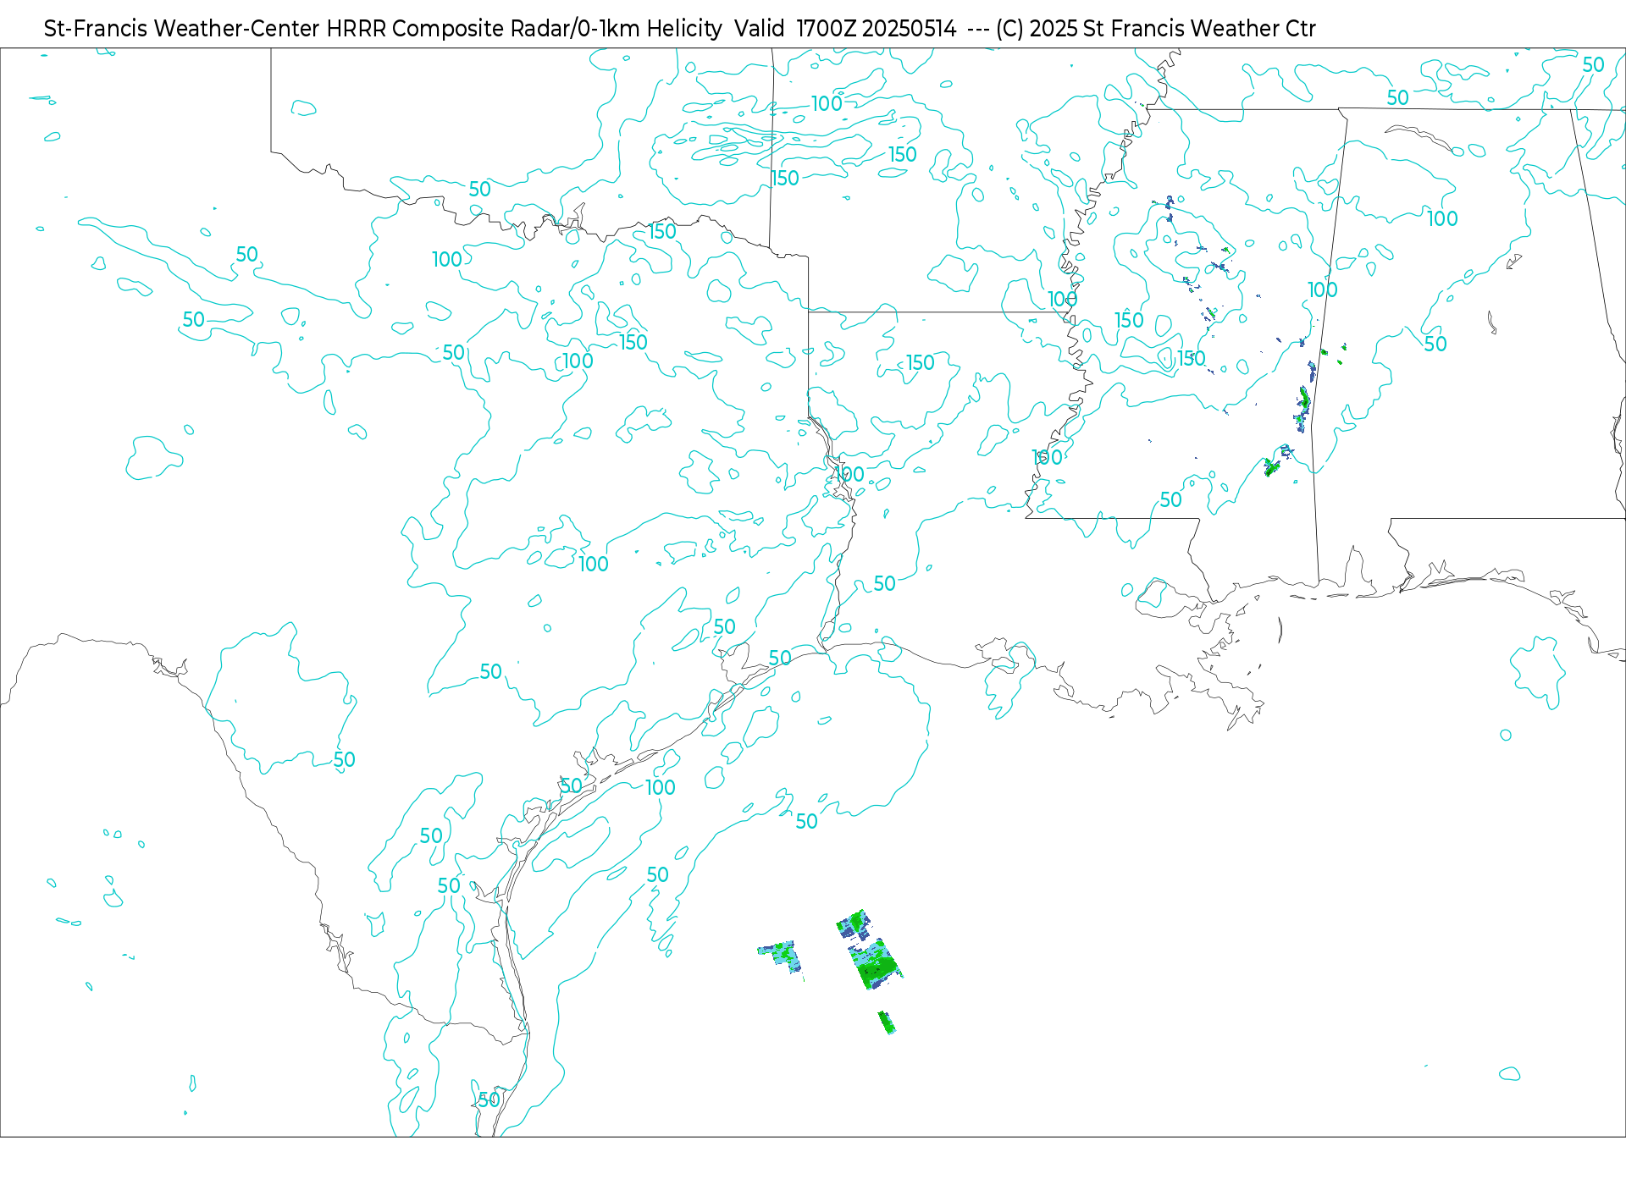Viewport: 1626px width, 1185px height.
Task: Click the "St-Francis Weather-Center" title text
Action: coord(181,29)
